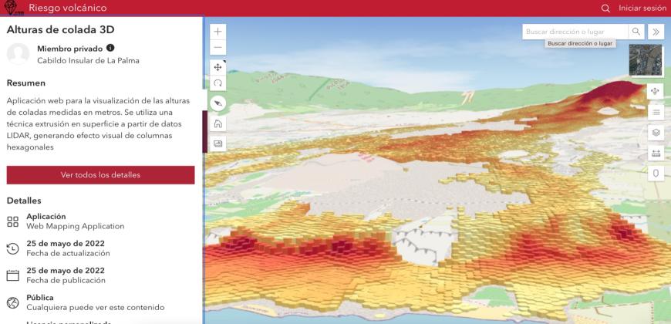Click the Web Mapping Application grid icon
The image size is (671, 324).
tap(13, 221)
